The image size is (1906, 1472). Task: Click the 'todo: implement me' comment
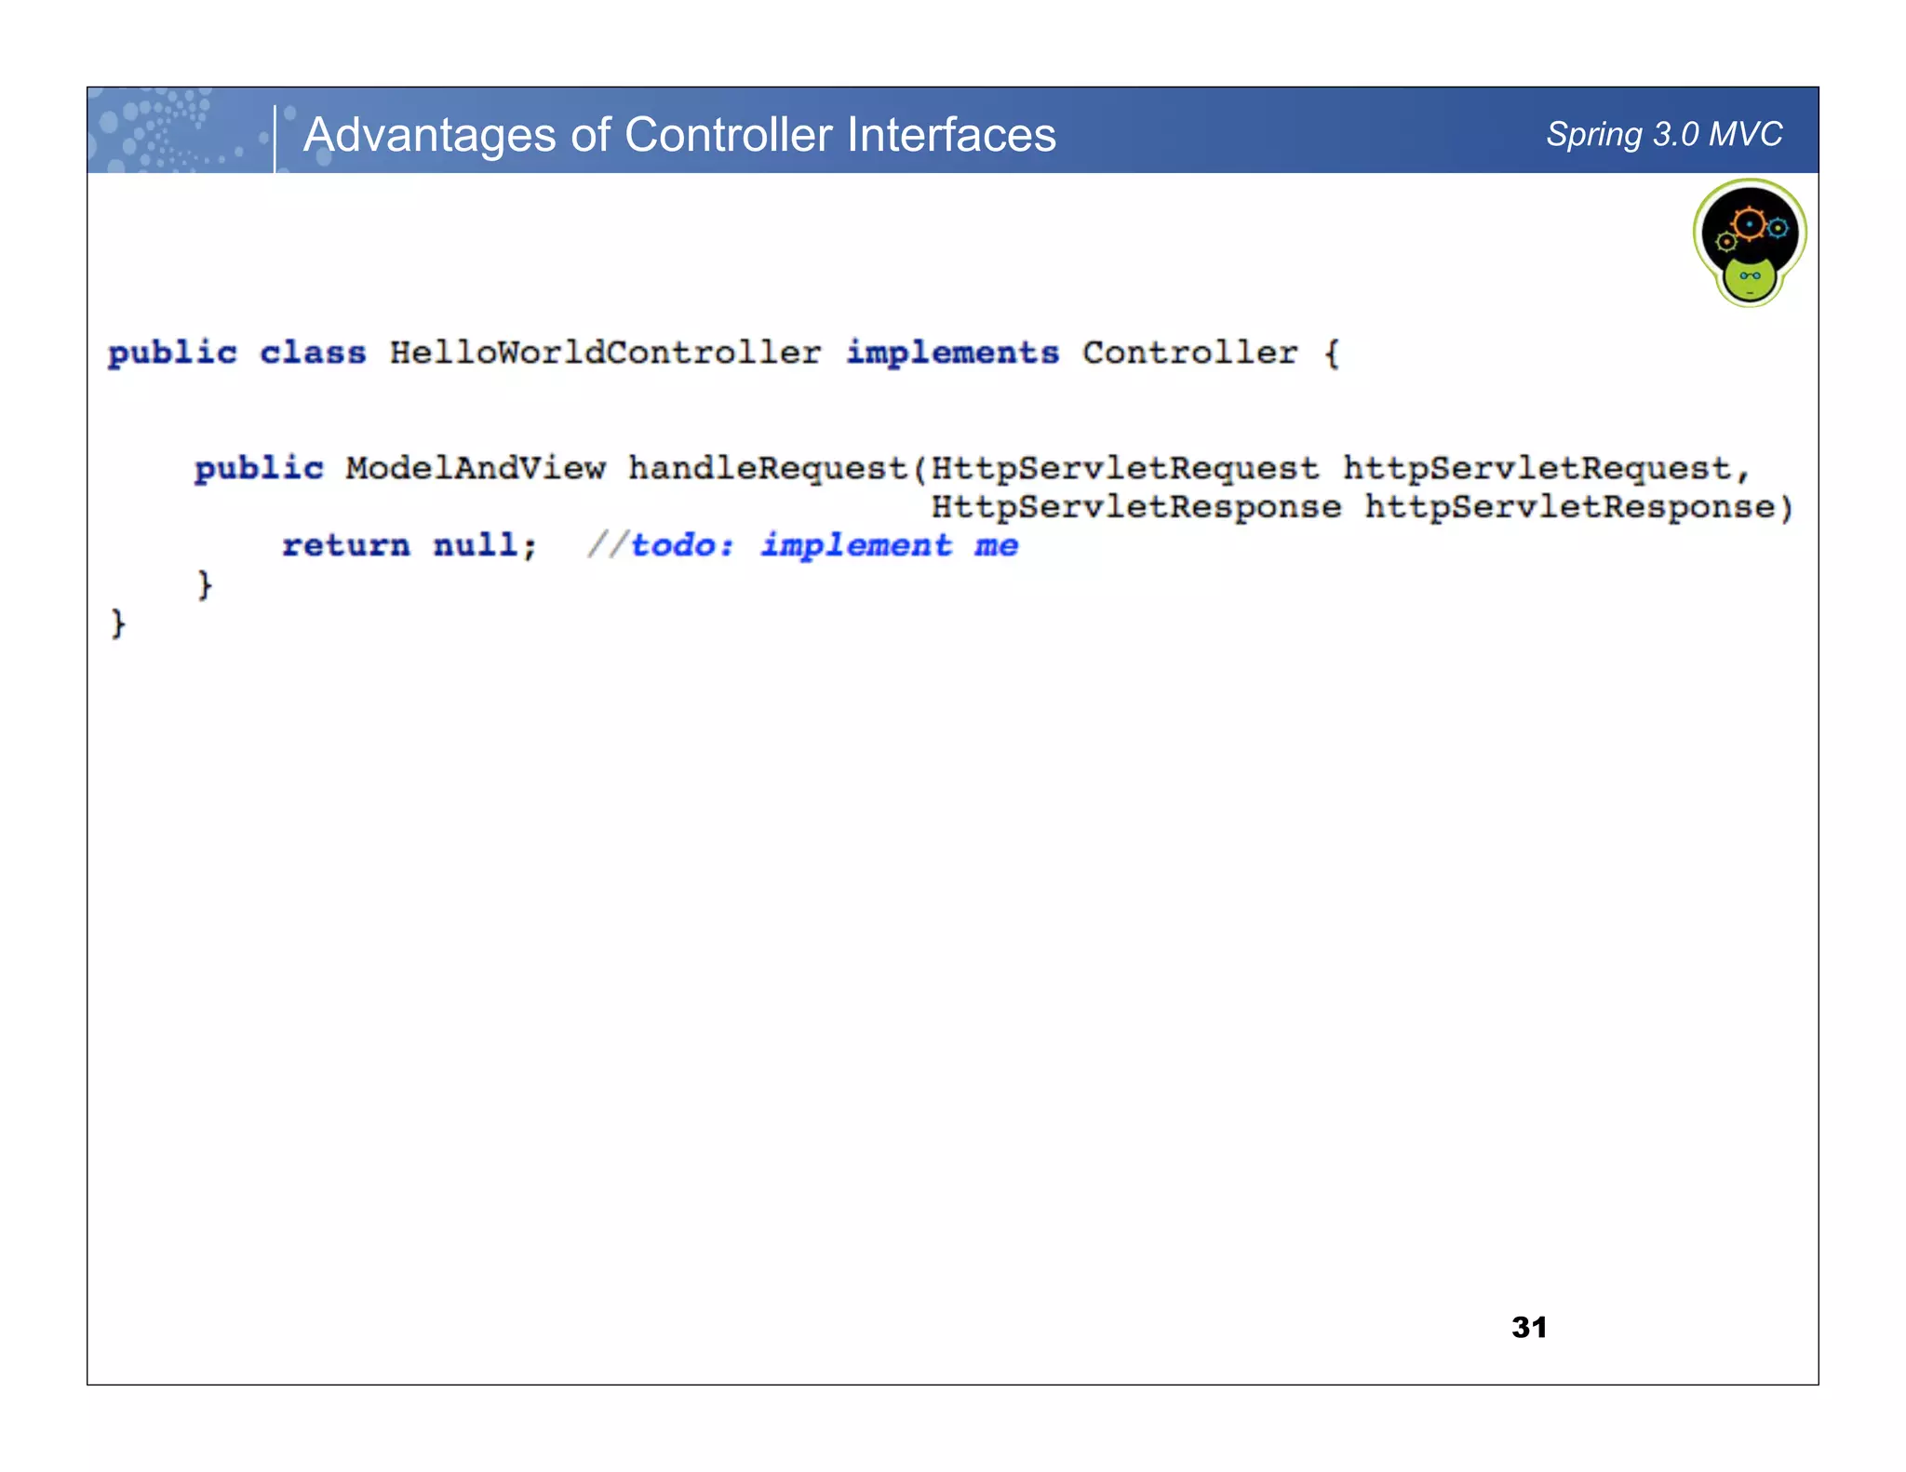pyautogui.click(x=823, y=545)
